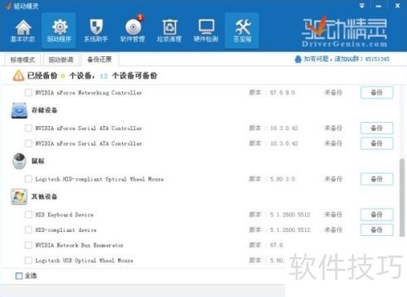This screenshot has height=297, width=407.
Task: Check NVIDIA nForce Networking Controller checkbox
Action: tap(28, 93)
